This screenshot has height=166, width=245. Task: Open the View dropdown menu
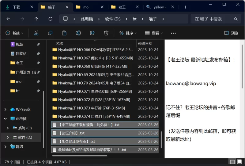click(x=154, y=33)
